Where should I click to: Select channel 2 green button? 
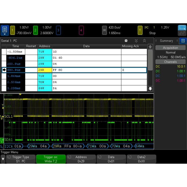pos(35,30)
